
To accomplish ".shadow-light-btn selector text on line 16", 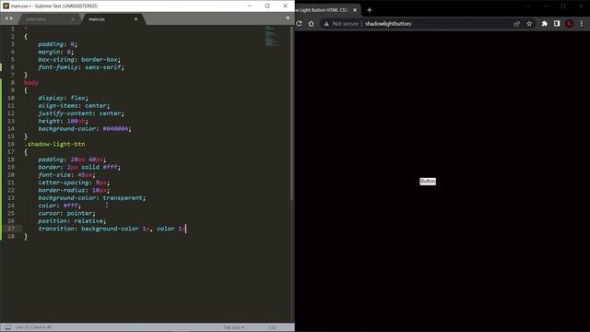I will point(54,144).
